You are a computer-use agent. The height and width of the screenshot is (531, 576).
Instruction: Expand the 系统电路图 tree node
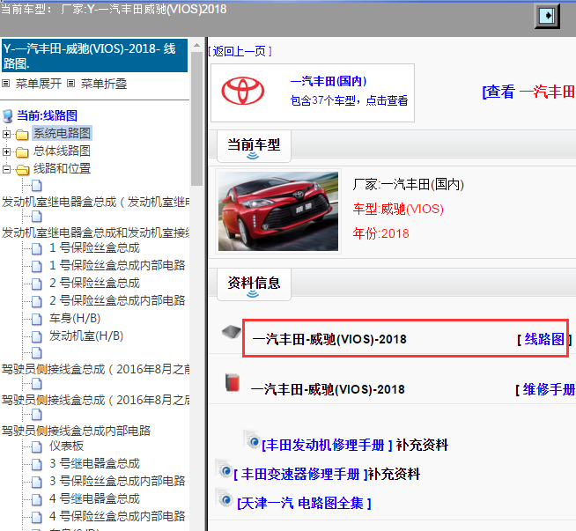click(6, 134)
